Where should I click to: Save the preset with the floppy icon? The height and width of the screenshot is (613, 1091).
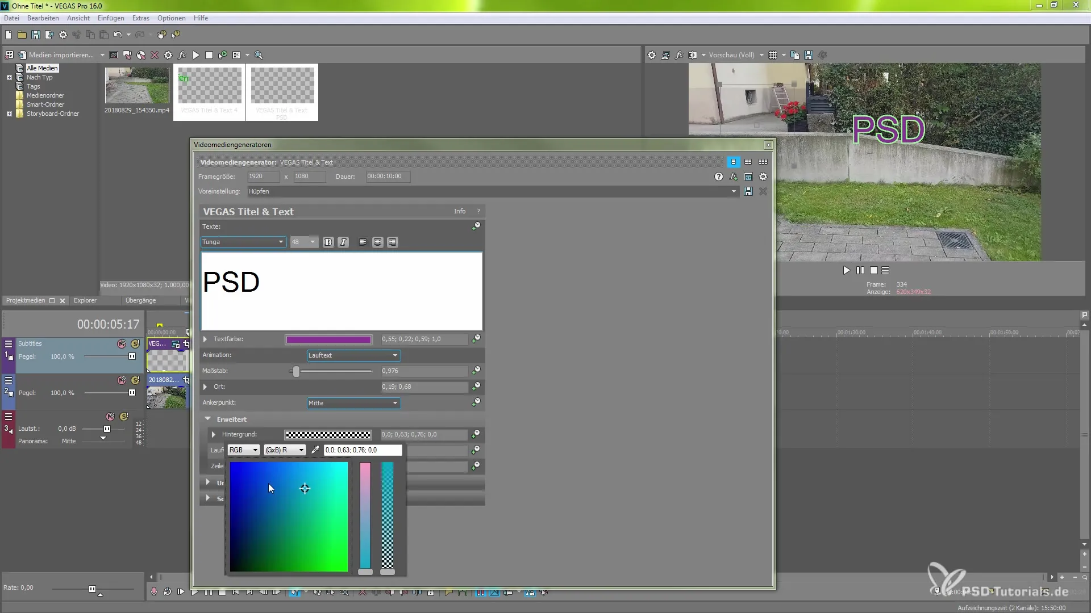(748, 191)
